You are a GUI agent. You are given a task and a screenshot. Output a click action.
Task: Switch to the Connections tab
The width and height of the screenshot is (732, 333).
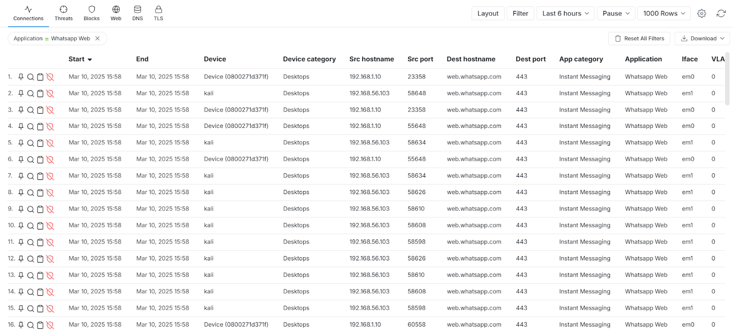click(x=28, y=13)
